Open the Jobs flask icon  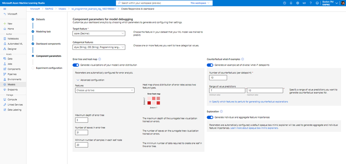click(x=5, y=64)
